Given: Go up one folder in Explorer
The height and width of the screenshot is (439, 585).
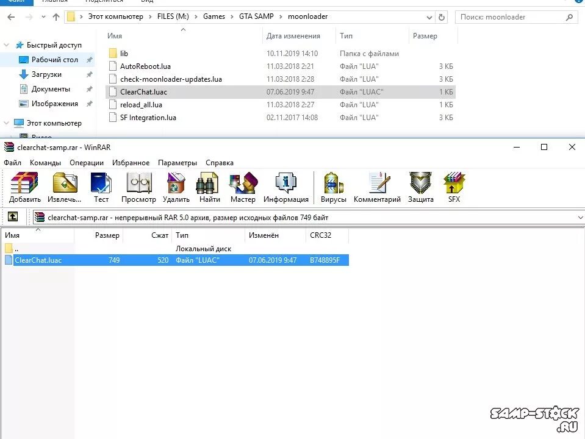Looking at the screenshot, I should pyautogui.click(x=56, y=17).
